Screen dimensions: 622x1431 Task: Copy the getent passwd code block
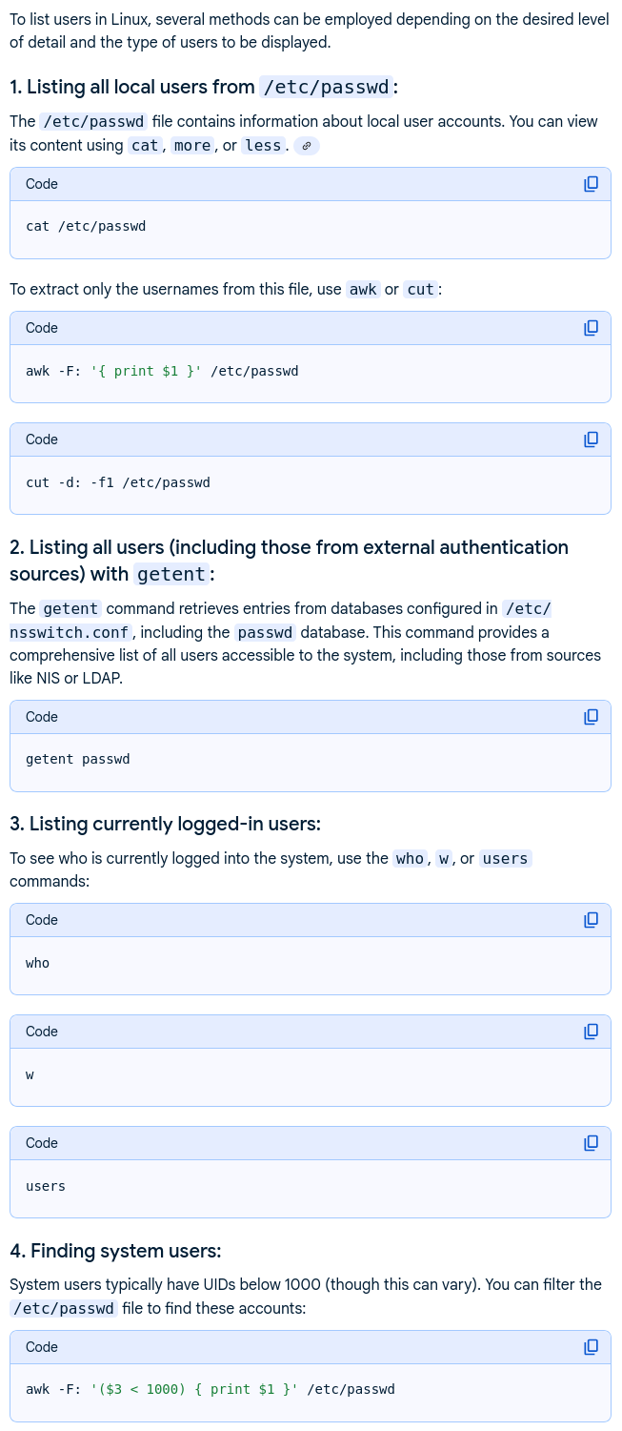pos(591,717)
